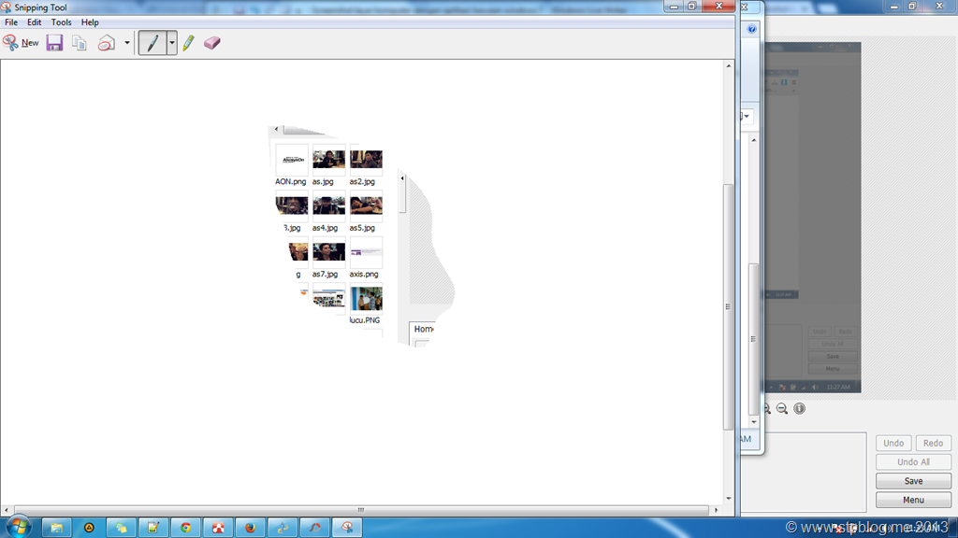Viewport: 958px width, 538px height.
Task: Click the as5.jpg thumbnail in the snip
Action: click(x=366, y=206)
